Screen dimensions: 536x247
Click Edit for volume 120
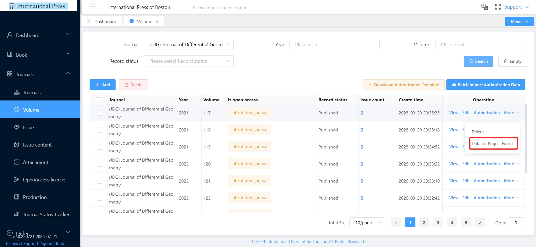click(x=466, y=164)
